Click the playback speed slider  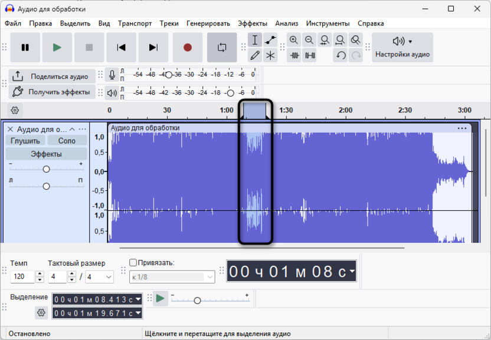point(198,300)
